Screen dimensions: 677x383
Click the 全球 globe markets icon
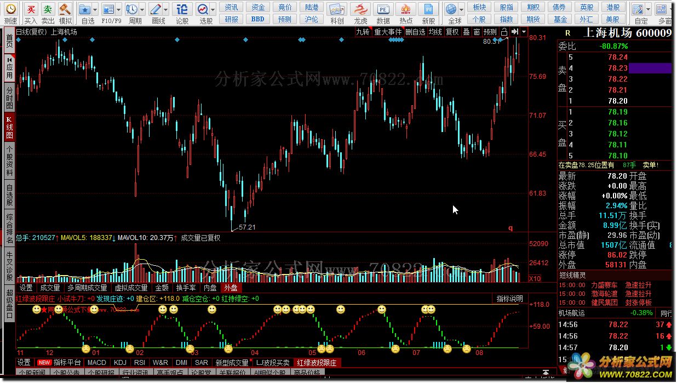(x=451, y=9)
